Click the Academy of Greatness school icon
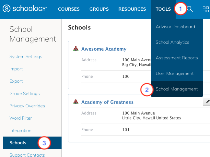The width and height of the screenshot is (210, 157). (76, 102)
